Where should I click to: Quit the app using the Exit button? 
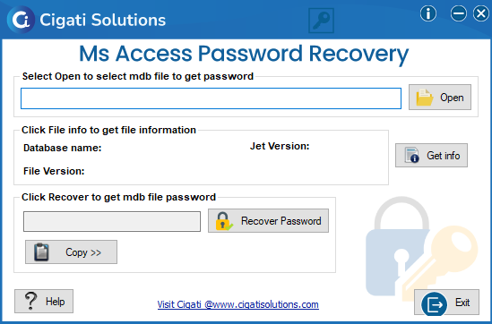click(446, 302)
